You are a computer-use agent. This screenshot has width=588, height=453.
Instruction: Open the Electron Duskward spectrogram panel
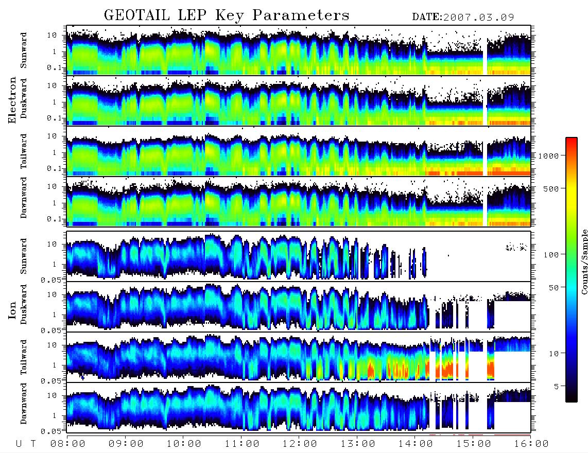(x=299, y=100)
